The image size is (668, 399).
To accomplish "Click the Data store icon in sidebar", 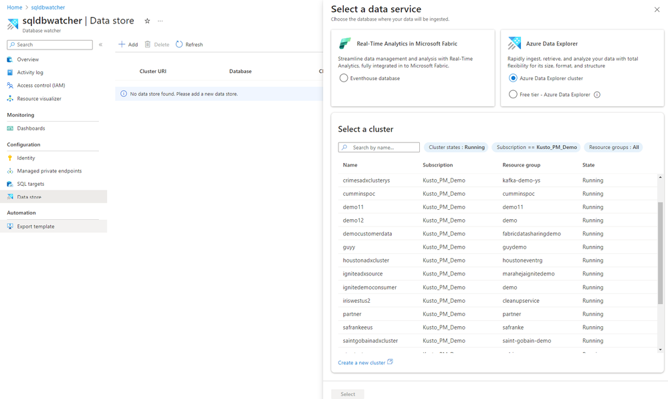I will [x=10, y=196].
